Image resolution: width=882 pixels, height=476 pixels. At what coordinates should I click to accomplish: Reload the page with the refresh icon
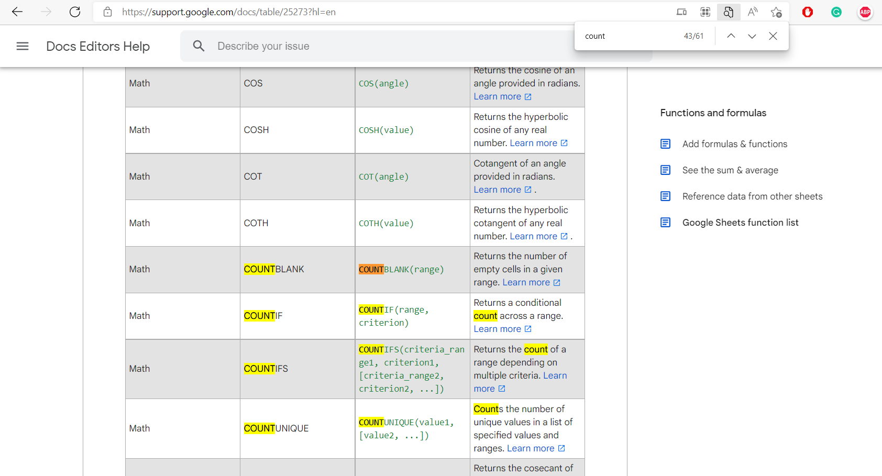pyautogui.click(x=75, y=12)
